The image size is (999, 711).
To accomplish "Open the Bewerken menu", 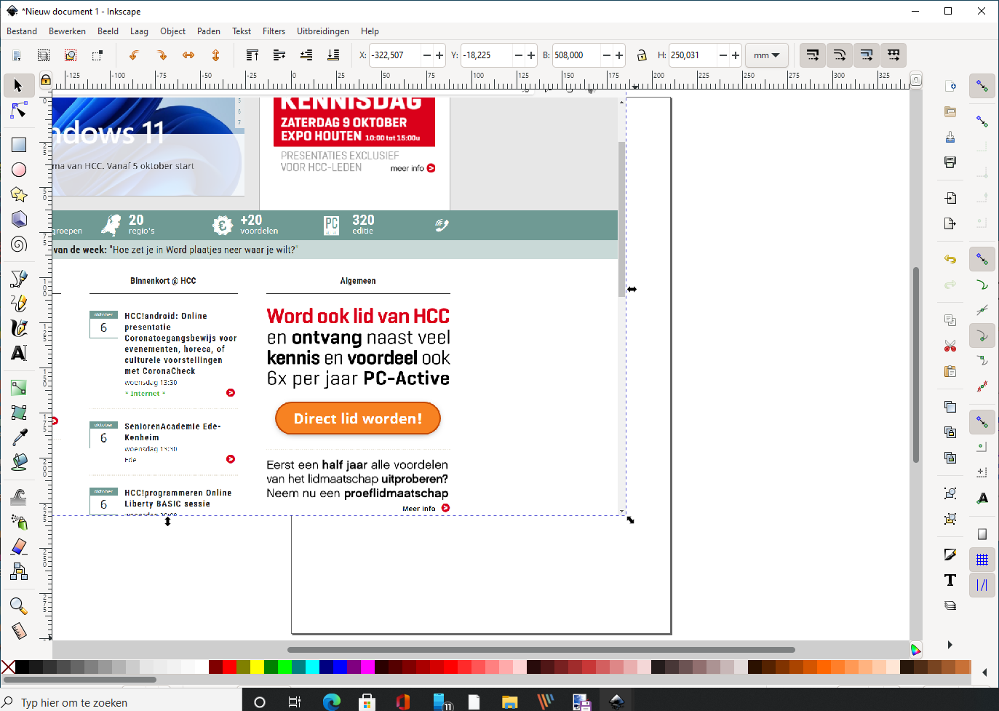I will click(x=67, y=31).
